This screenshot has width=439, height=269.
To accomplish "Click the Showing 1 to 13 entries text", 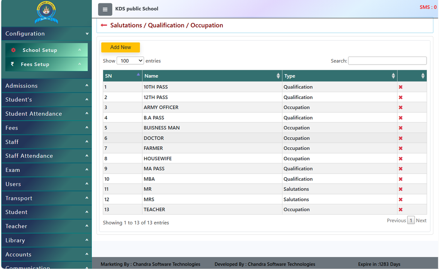I will [136, 223].
